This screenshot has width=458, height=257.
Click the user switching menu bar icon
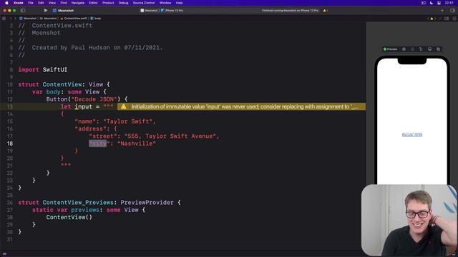(439, 3)
